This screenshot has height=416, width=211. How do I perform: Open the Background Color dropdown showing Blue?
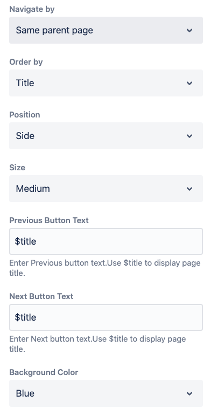pyautogui.click(x=106, y=393)
